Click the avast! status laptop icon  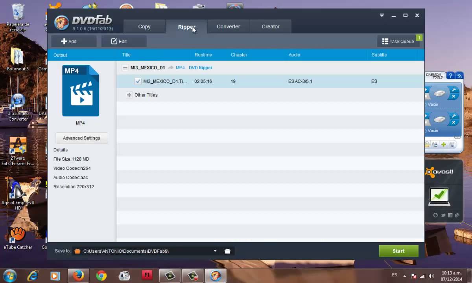tap(439, 197)
